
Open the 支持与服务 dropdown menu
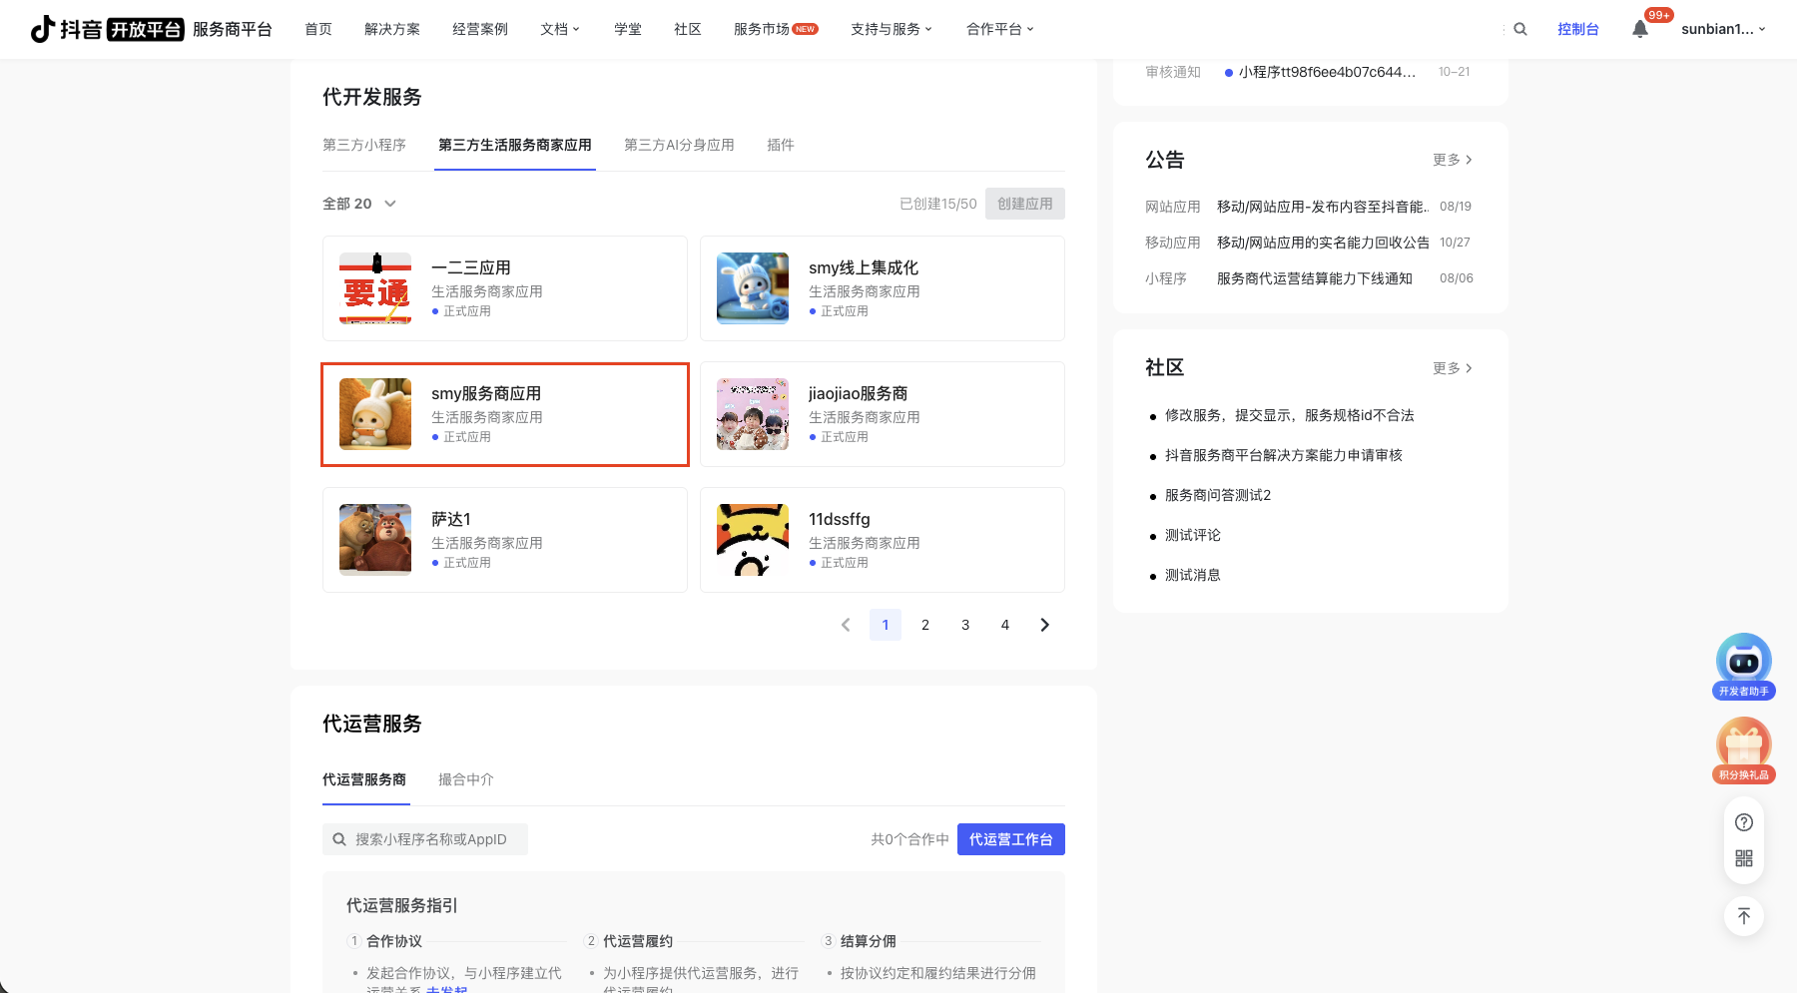pyautogui.click(x=891, y=29)
